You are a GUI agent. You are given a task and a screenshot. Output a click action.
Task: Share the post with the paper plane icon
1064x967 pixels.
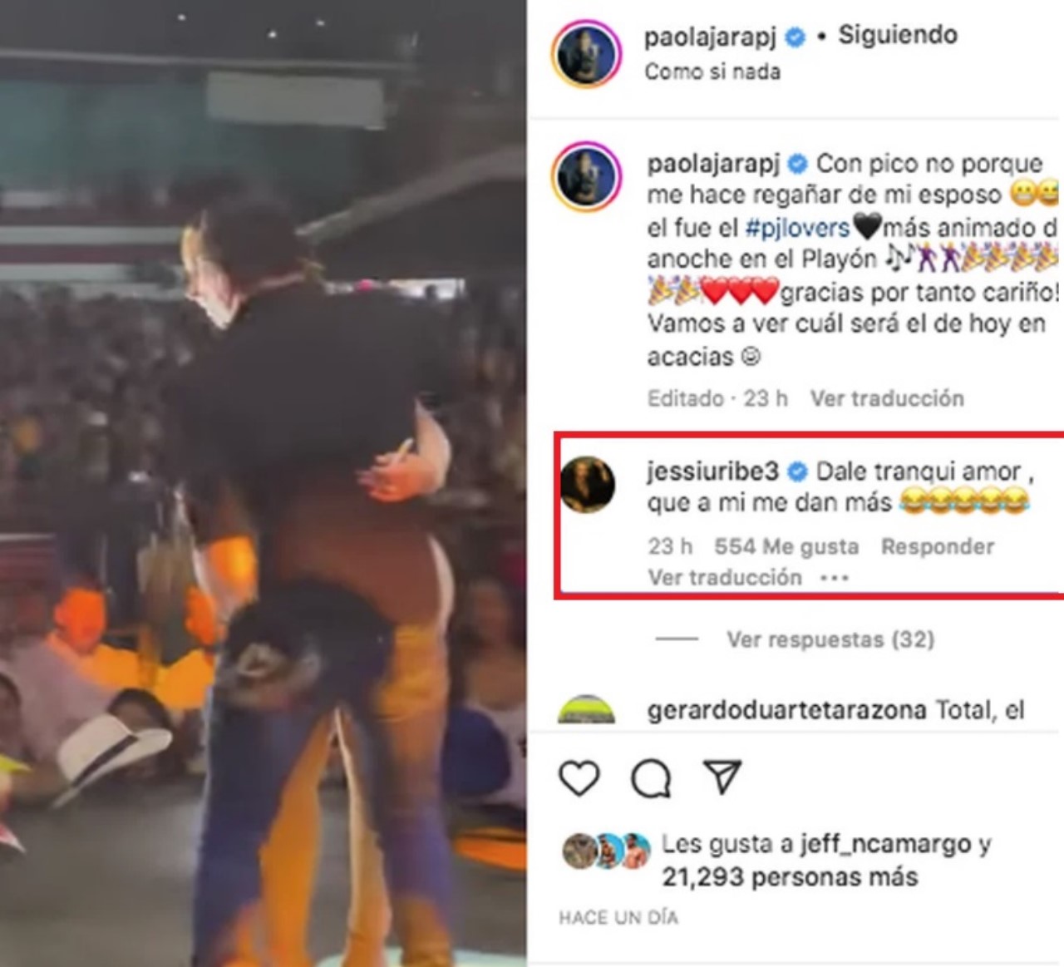point(722,777)
